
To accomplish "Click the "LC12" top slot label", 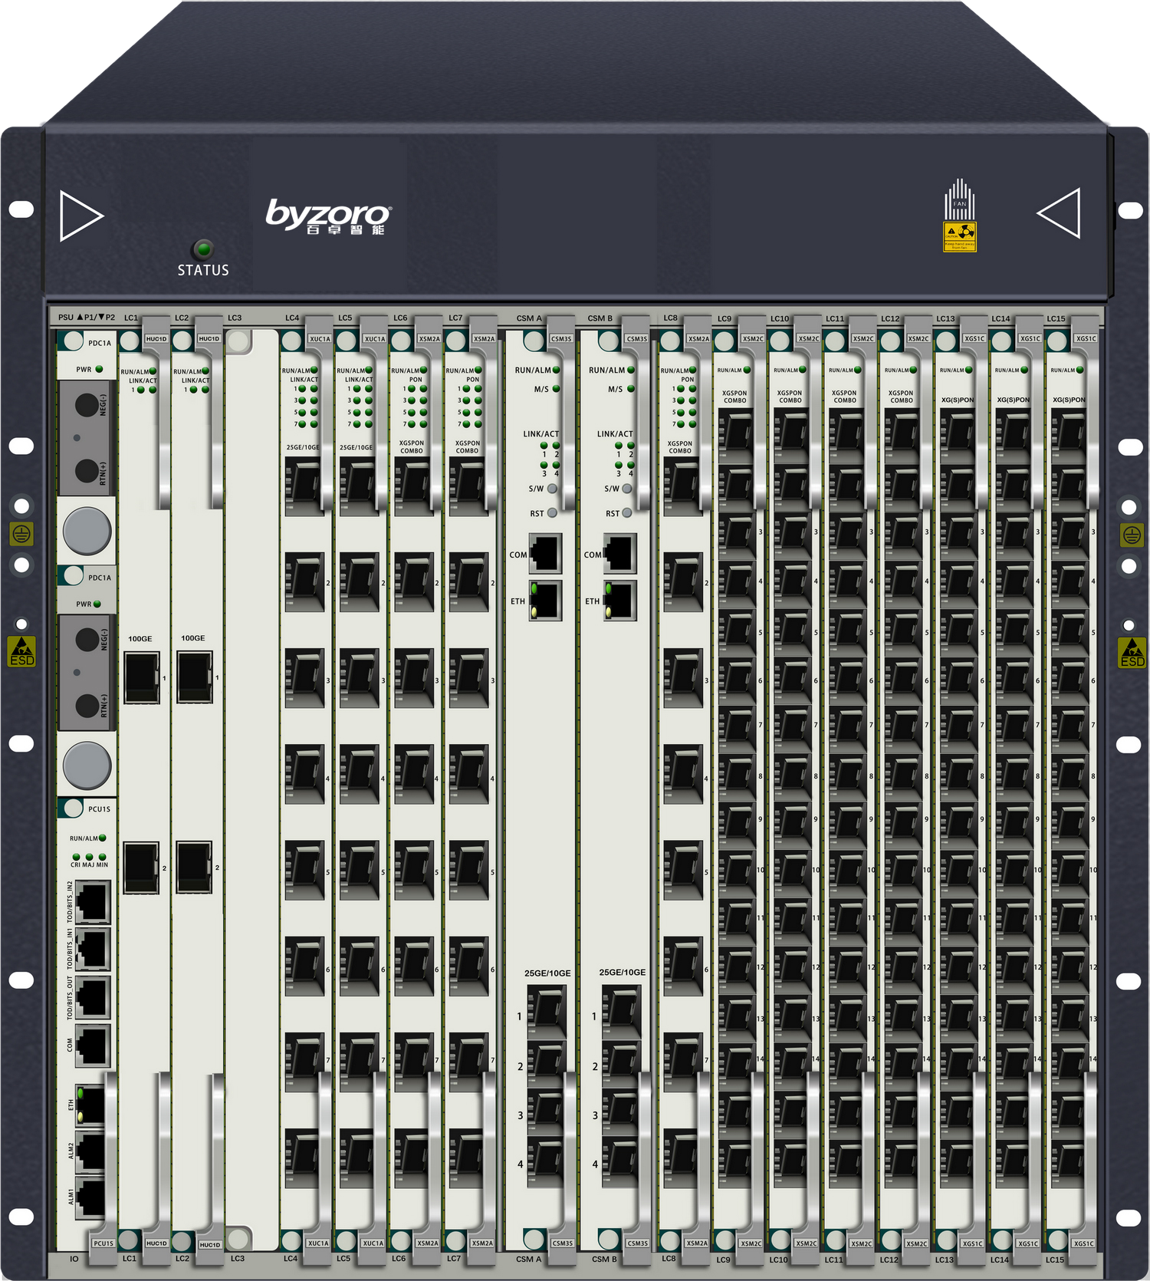I will pyautogui.click(x=890, y=318).
